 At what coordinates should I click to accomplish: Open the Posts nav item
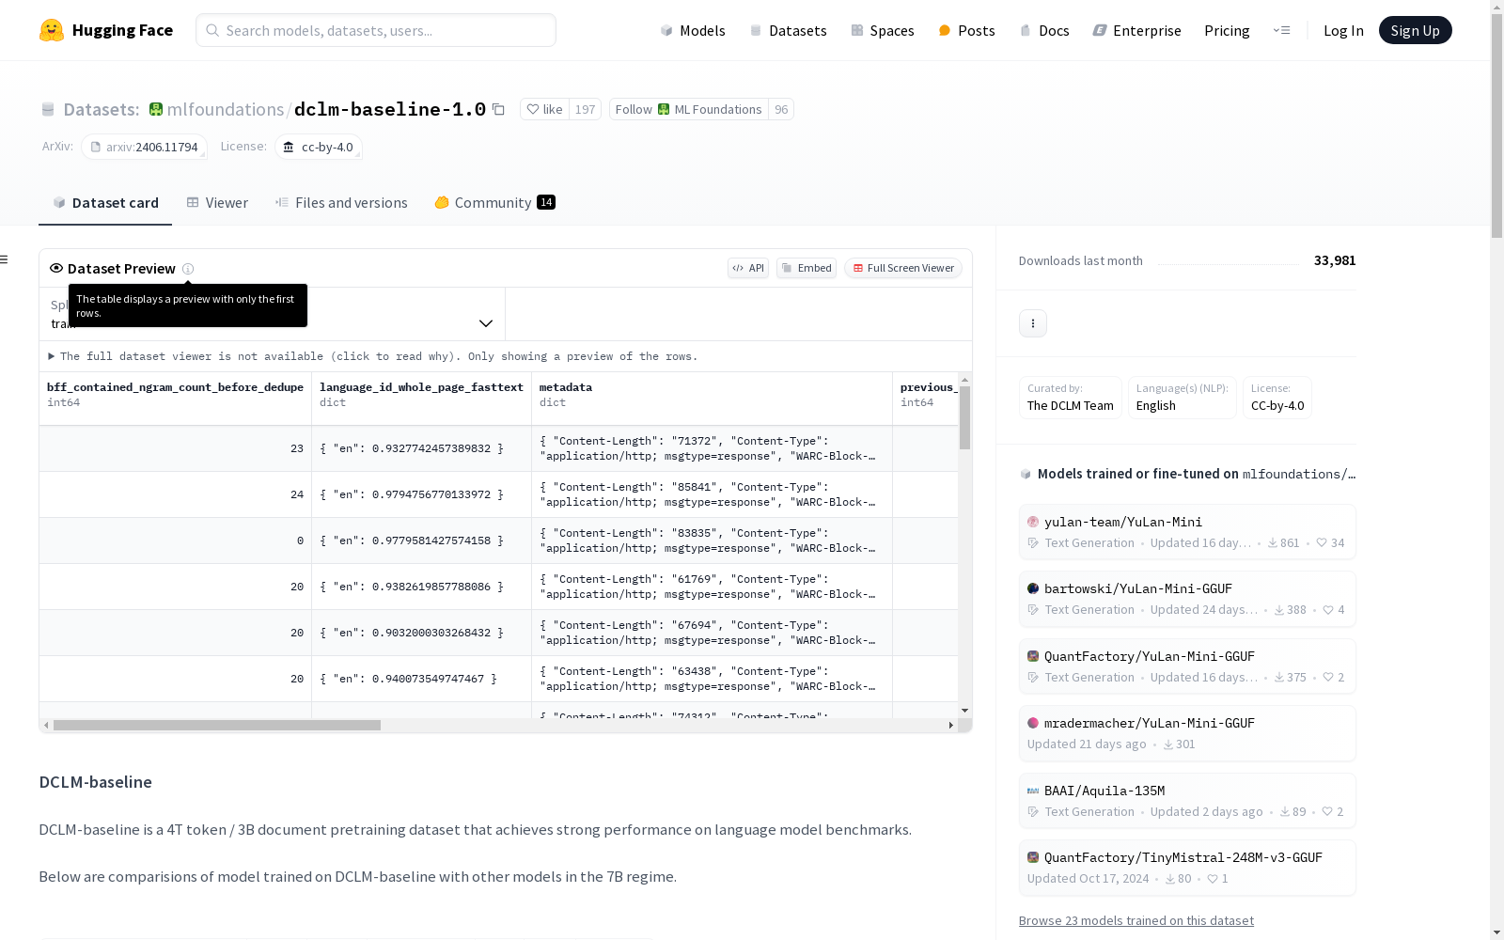966,30
